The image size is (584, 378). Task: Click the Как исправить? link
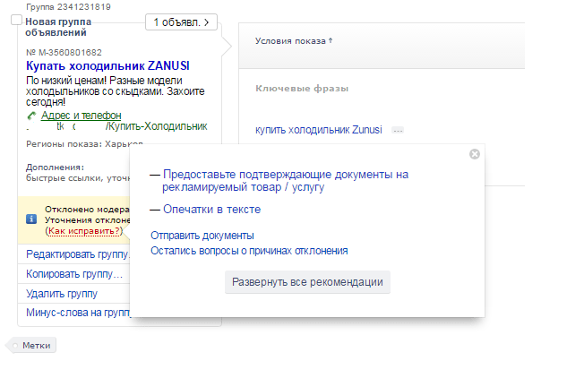(x=84, y=231)
